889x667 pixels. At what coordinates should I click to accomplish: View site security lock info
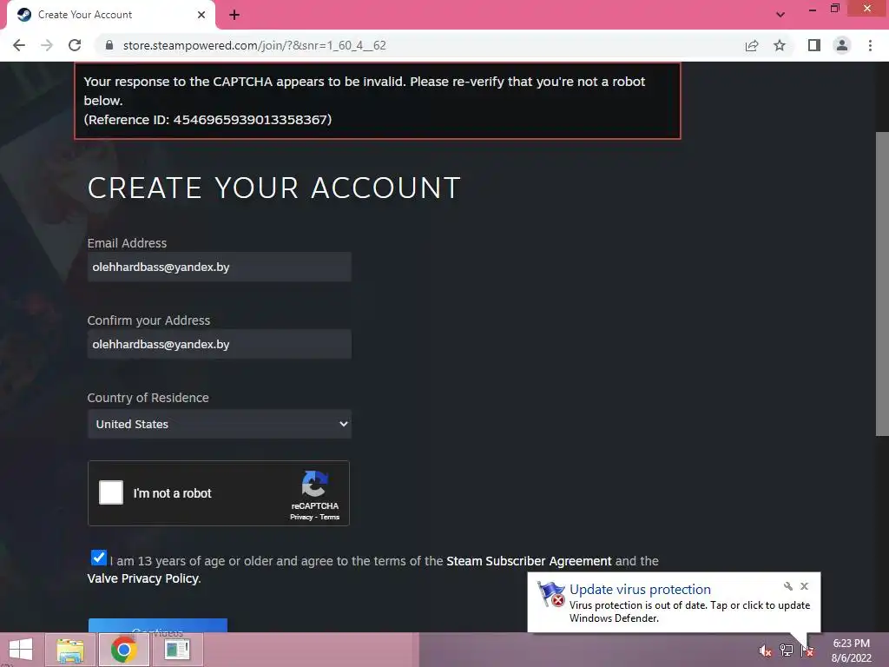coord(109,45)
